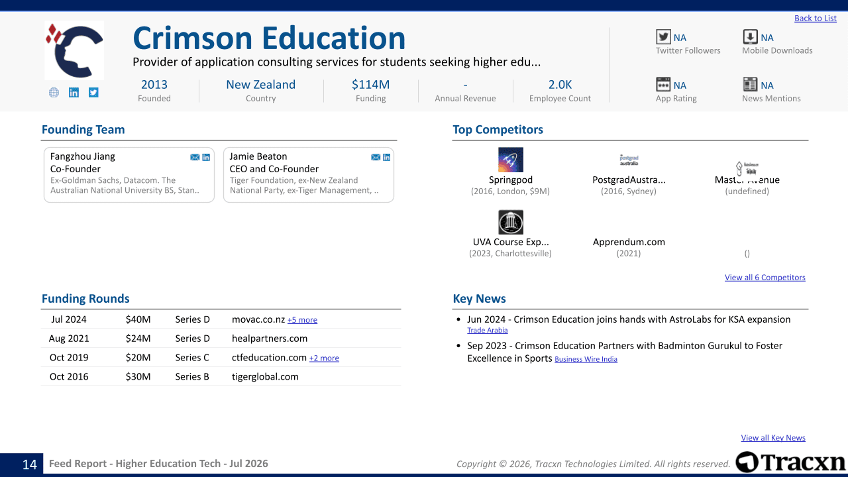This screenshot has width=848, height=477.
Task: Click the Top Competitors section heading
Action: 498,130
